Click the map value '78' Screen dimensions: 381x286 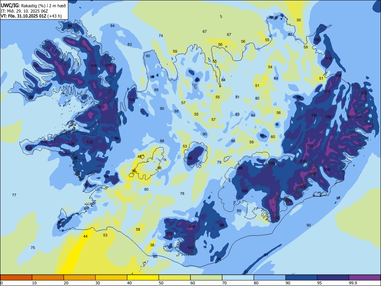point(182,194)
